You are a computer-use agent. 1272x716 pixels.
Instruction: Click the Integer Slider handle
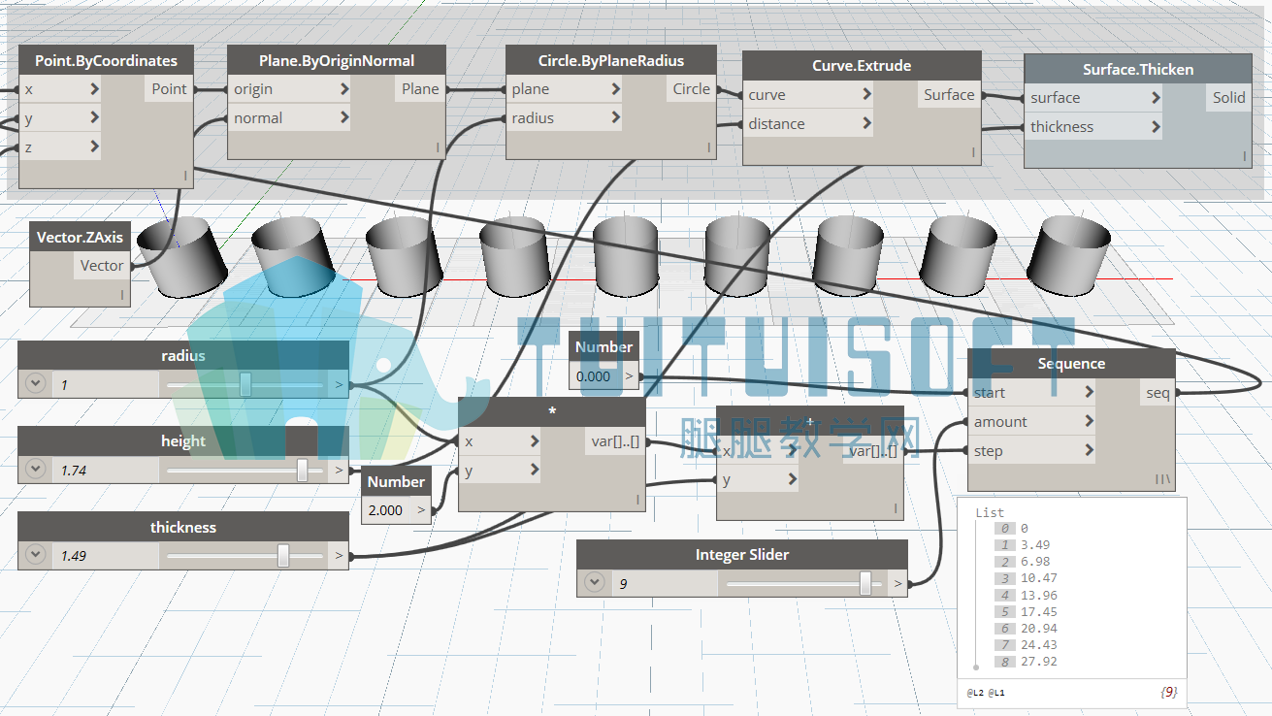click(865, 583)
